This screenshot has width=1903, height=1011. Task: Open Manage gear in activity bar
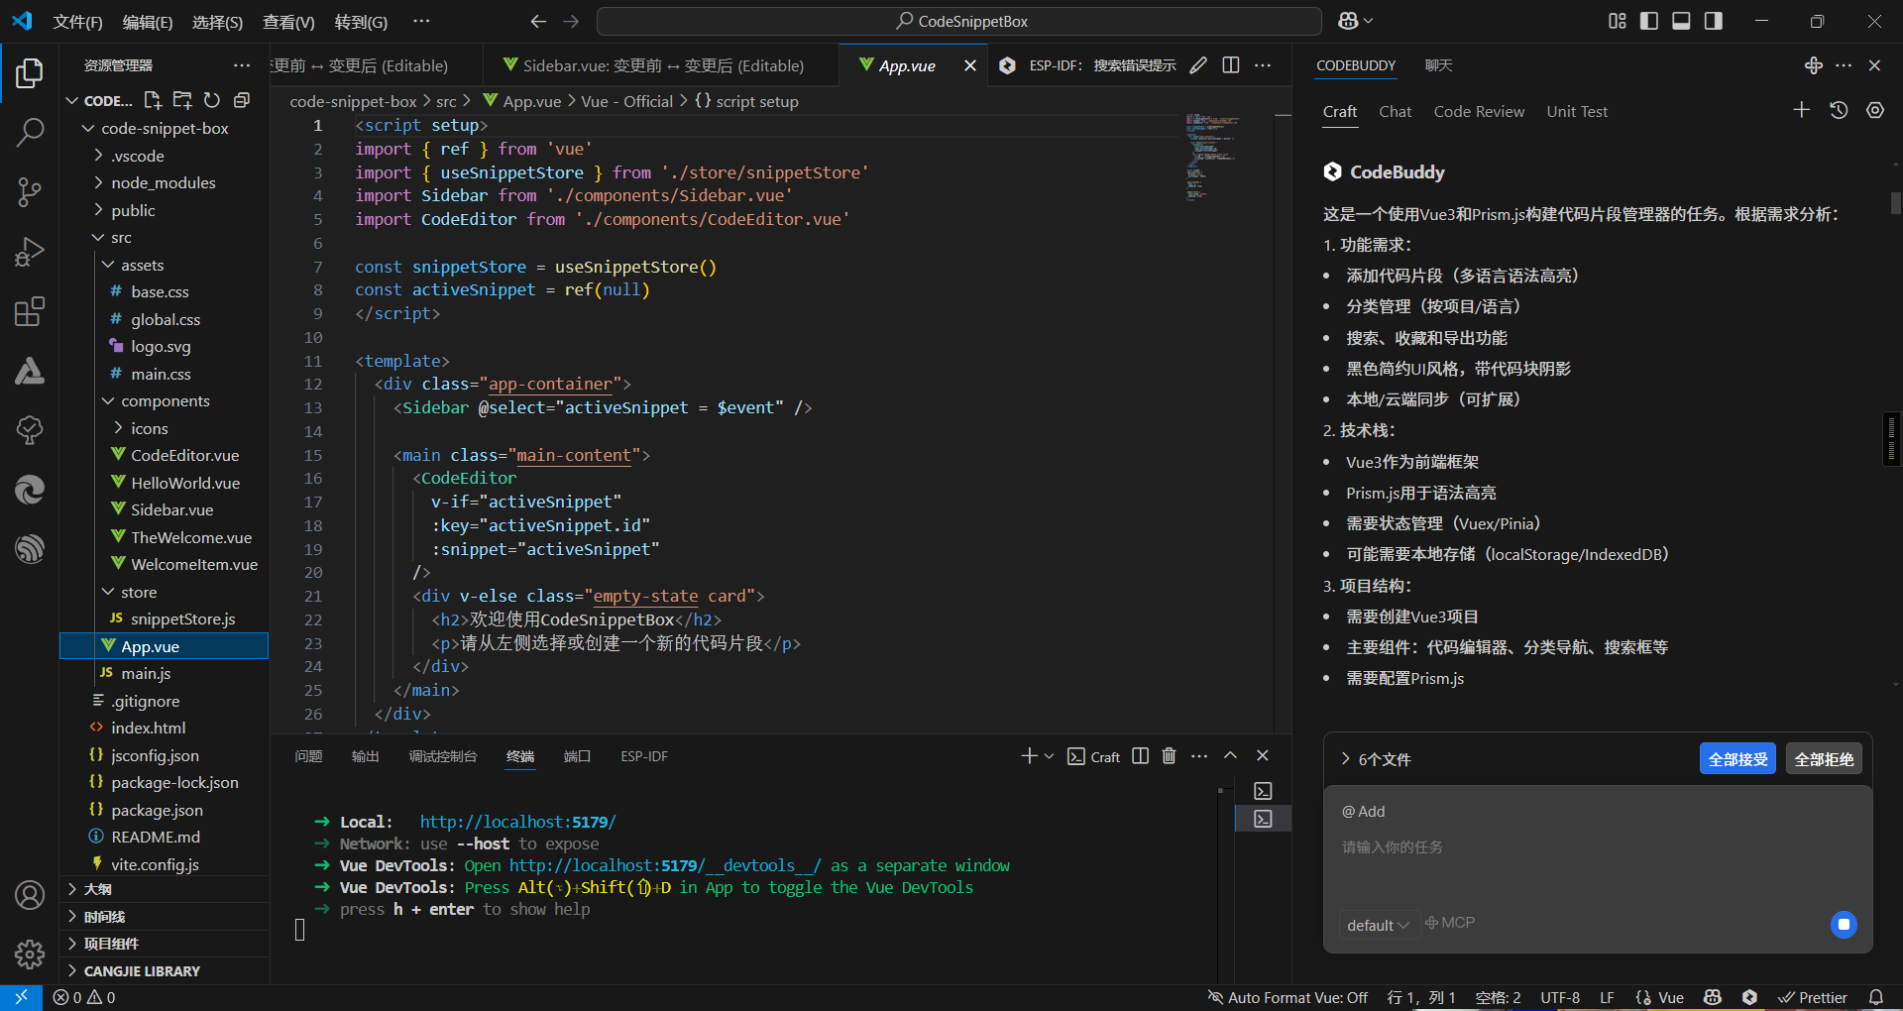click(x=30, y=955)
